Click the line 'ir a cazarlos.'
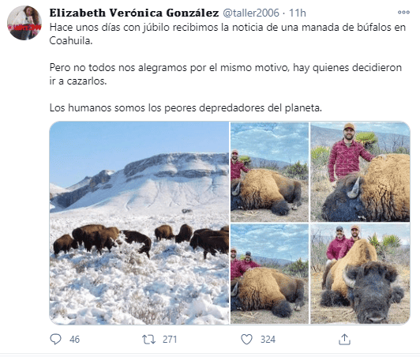The height and width of the screenshot is (357, 420). tap(78, 81)
